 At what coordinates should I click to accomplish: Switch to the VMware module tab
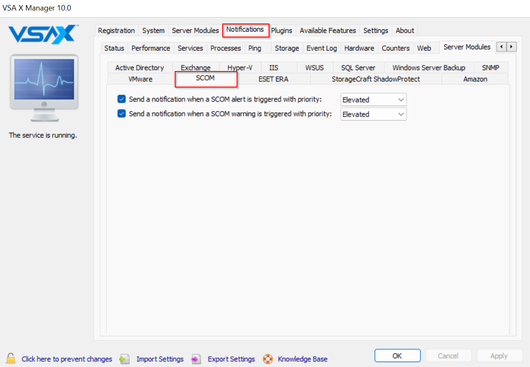click(141, 79)
